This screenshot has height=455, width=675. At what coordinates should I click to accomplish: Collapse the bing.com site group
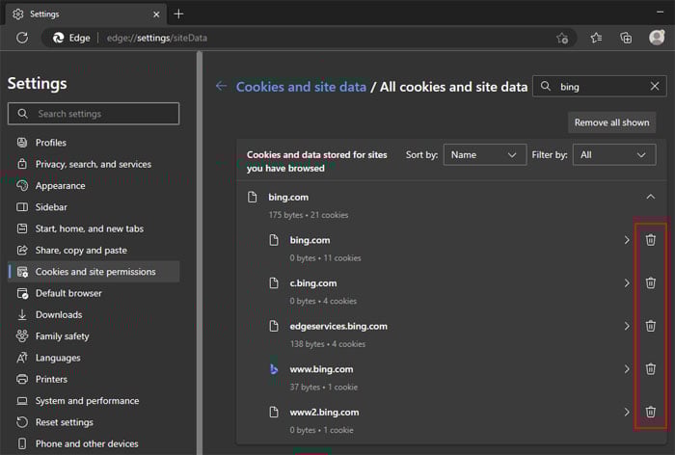[650, 197]
